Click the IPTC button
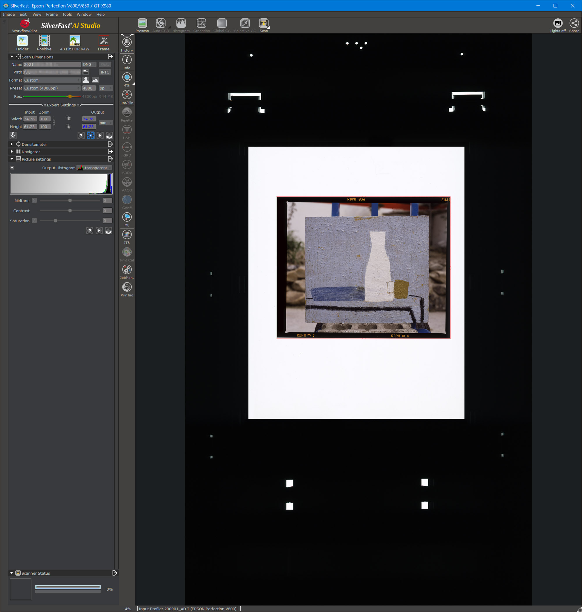 pos(105,72)
